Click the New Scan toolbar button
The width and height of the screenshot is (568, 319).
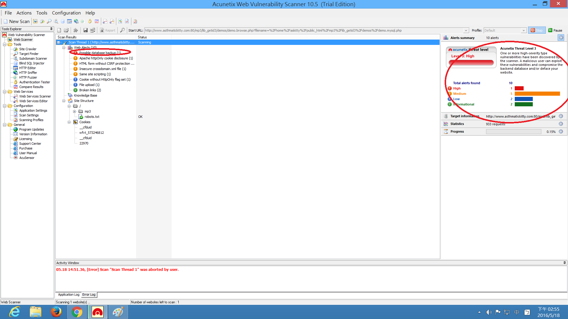tap(17, 21)
